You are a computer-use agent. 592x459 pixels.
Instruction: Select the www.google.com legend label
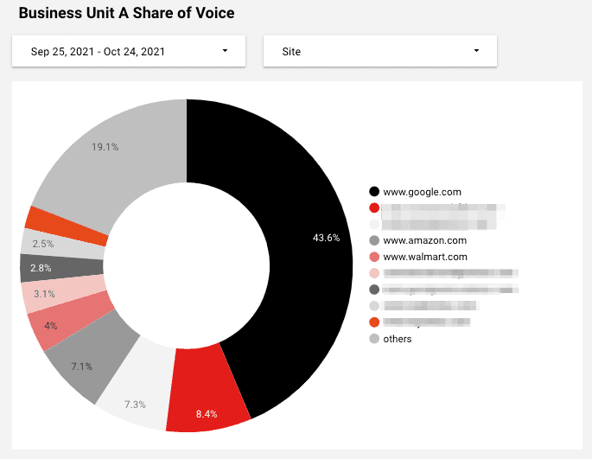pyautogui.click(x=423, y=192)
